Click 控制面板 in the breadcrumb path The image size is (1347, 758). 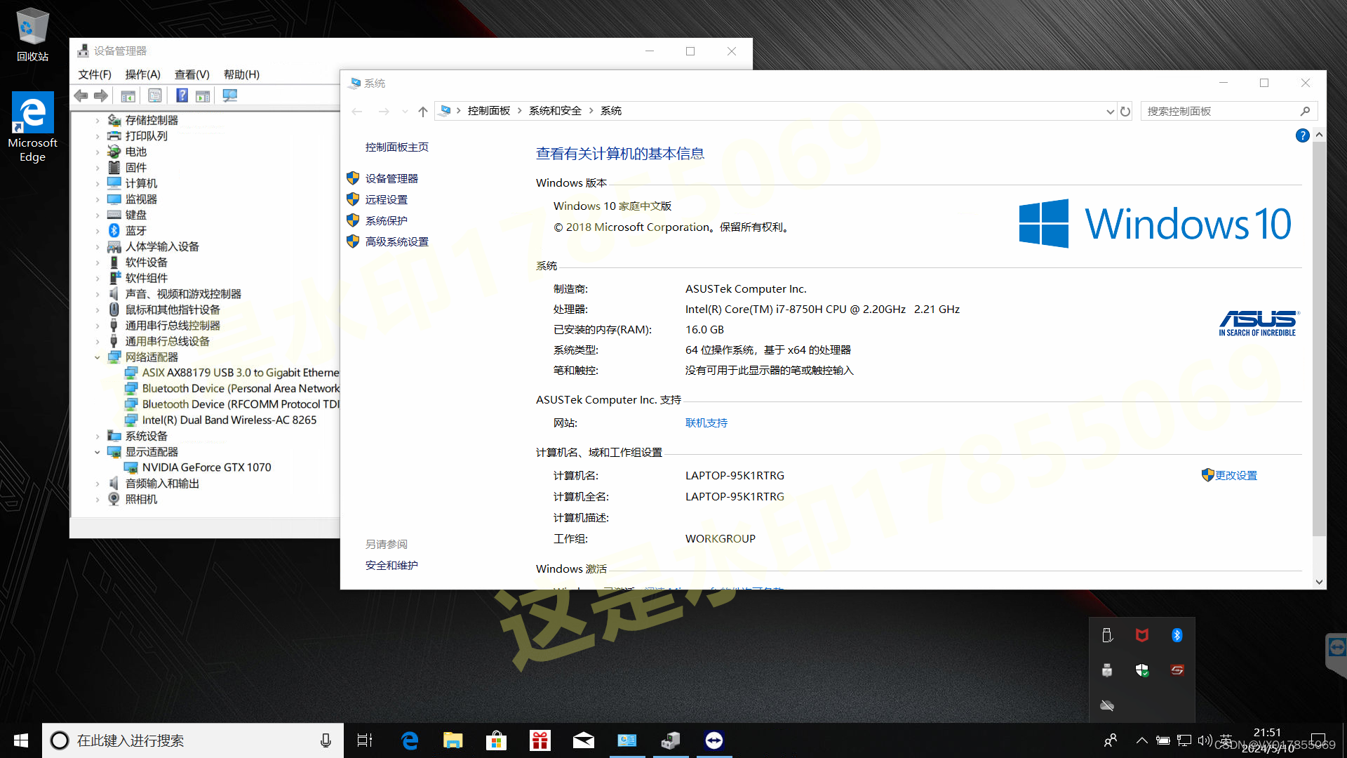(x=489, y=111)
